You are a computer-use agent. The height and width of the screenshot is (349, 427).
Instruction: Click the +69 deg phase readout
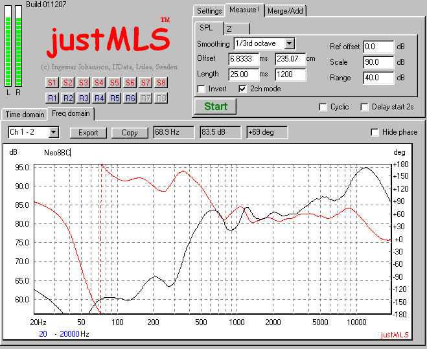[267, 132]
